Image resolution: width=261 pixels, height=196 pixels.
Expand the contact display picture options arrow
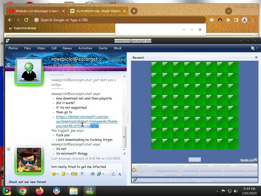(8, 60)
